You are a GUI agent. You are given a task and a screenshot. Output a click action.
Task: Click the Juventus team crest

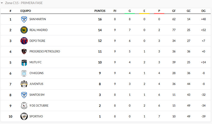(x=24, y=84)
